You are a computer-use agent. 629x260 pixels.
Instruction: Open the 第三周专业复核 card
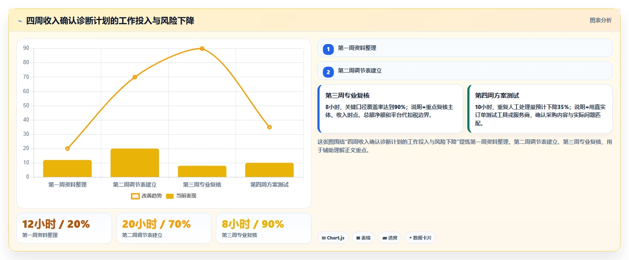[x=390, y=109]
